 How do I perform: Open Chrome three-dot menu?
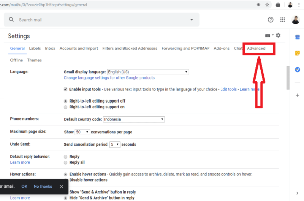tap(299, 5)
